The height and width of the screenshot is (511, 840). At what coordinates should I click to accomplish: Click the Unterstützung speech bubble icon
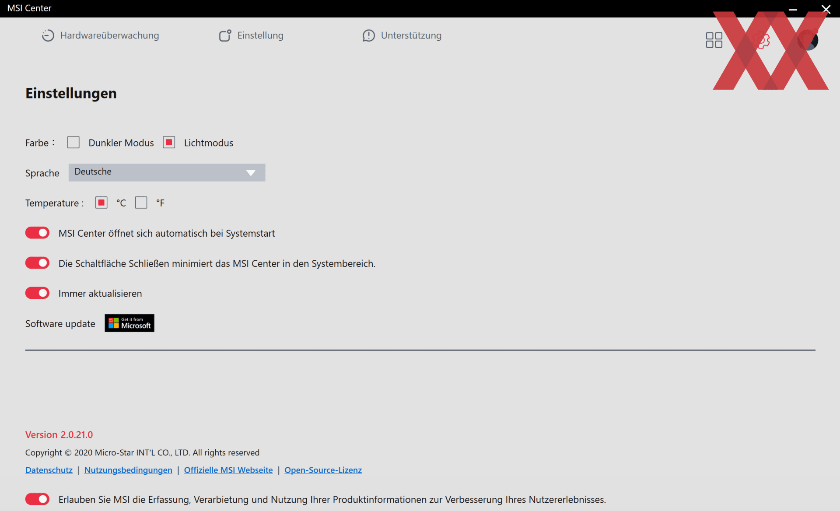tap(368, 35)
